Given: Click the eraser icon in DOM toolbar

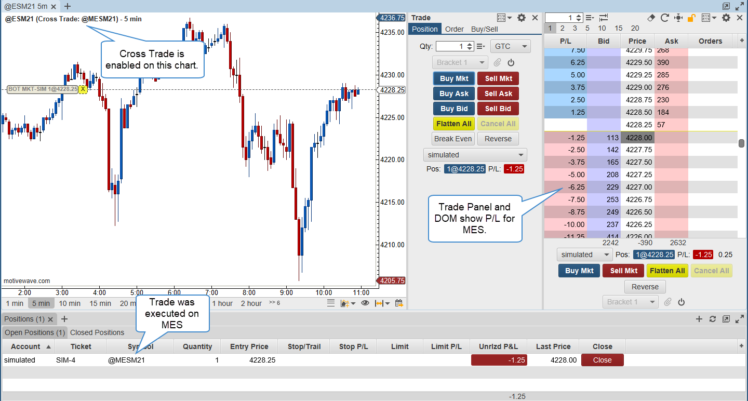Looking at the screenshot, I should click(651, 18).
